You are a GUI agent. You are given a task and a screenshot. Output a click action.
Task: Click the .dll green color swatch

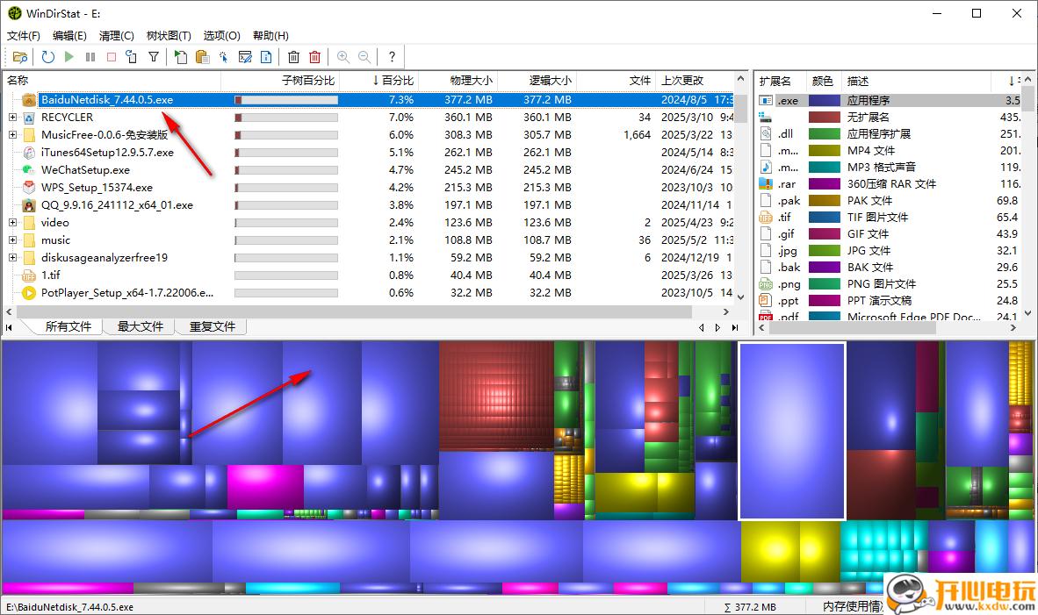(824, 134)
